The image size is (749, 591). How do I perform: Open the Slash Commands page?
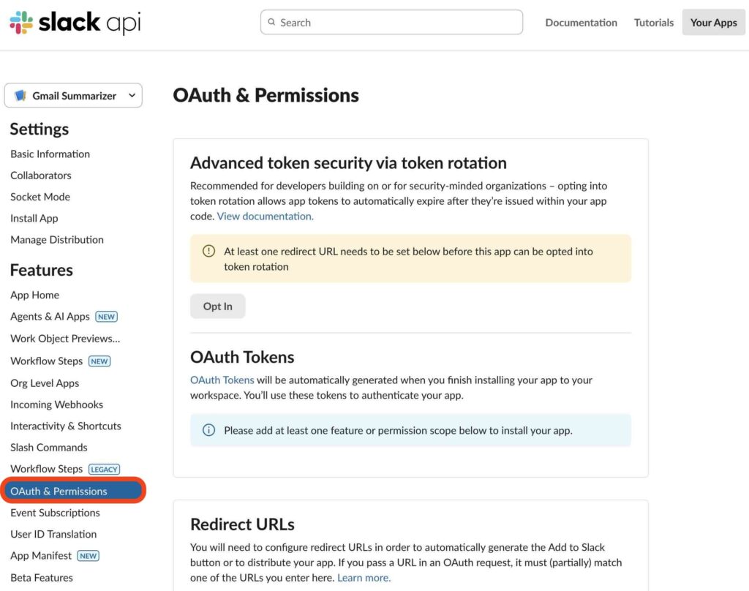(x=48, y=447)
